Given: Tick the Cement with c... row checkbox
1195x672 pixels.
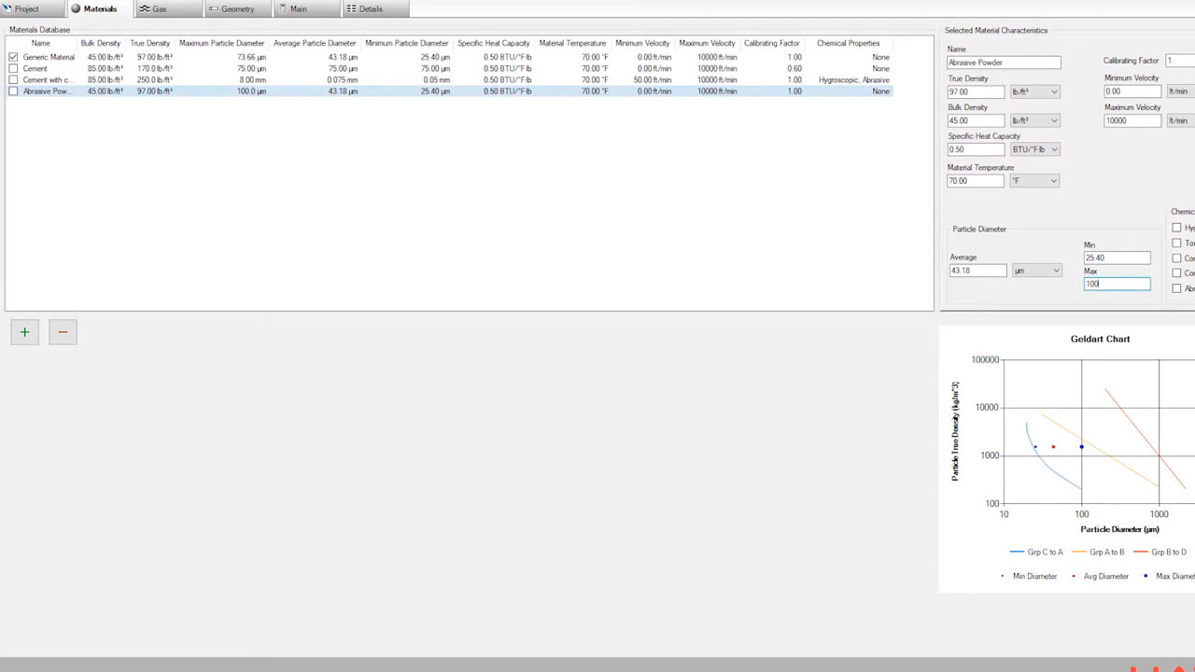Looking at the screenshot, I should [13, 80].
